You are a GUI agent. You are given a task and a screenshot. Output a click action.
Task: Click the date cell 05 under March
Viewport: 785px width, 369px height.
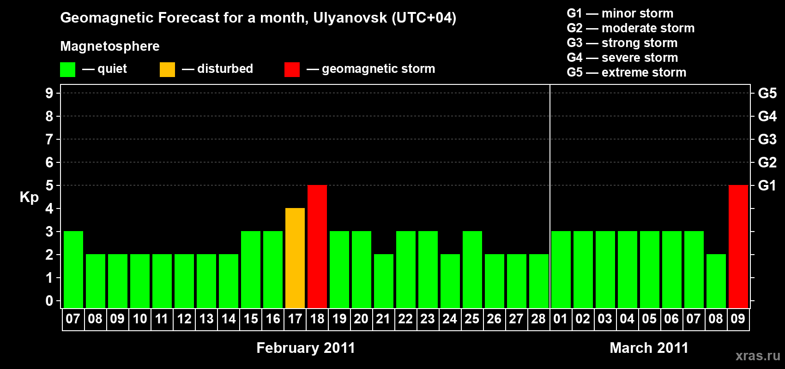click(x=650, y=319)
